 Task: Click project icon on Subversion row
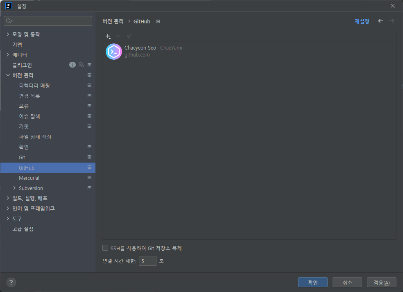click(89, 188)
